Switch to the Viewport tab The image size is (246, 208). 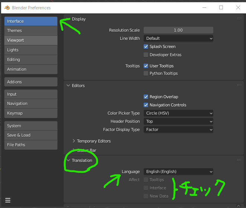coord(31,40)
